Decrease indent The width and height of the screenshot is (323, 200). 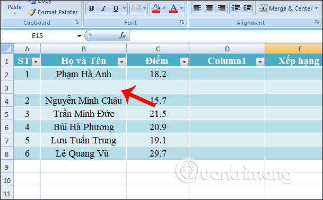(235, 8)
